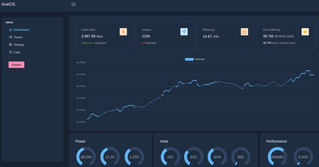
Task: Click the Best Difficulty card title
Action: 272,30
